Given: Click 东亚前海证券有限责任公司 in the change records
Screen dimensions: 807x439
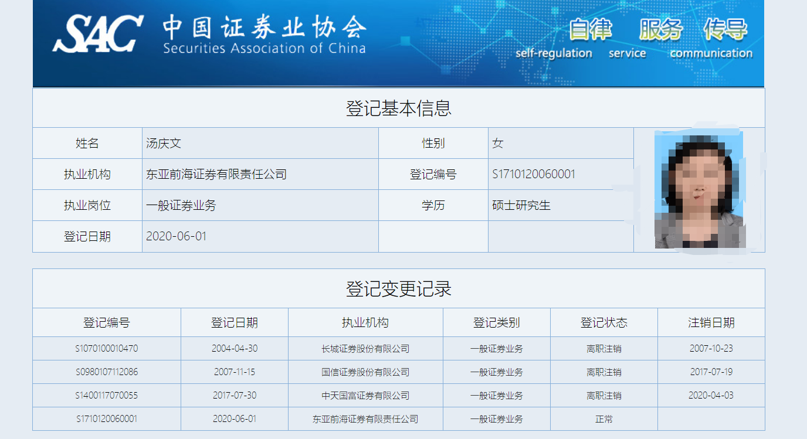Looking at the screenshot, I should (x=365, y=419).
